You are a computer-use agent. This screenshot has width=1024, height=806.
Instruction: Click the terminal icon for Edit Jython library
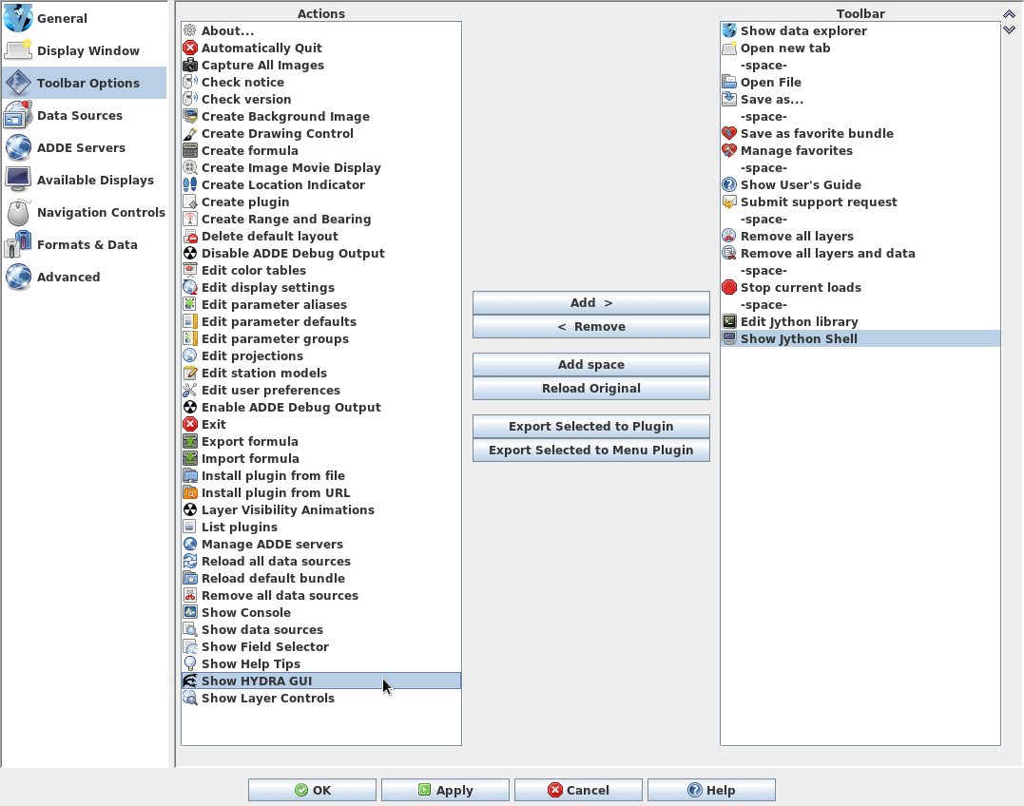[729, 321]
